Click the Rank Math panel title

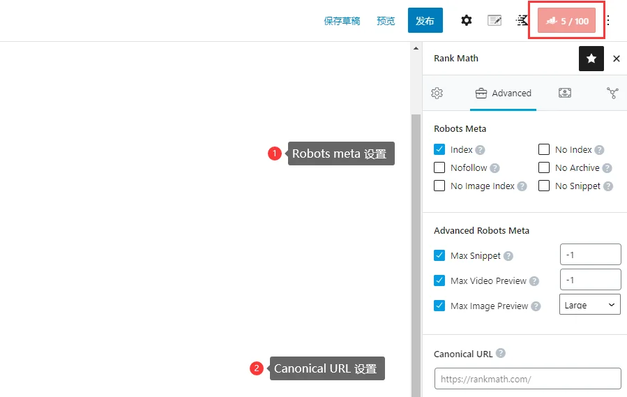(x=456, y=59)
